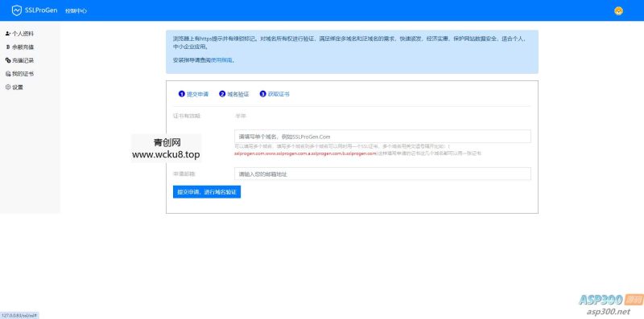This screenshot has width=644, height=319.
Task: Focus the domain name input field
Action: [382, 137]
